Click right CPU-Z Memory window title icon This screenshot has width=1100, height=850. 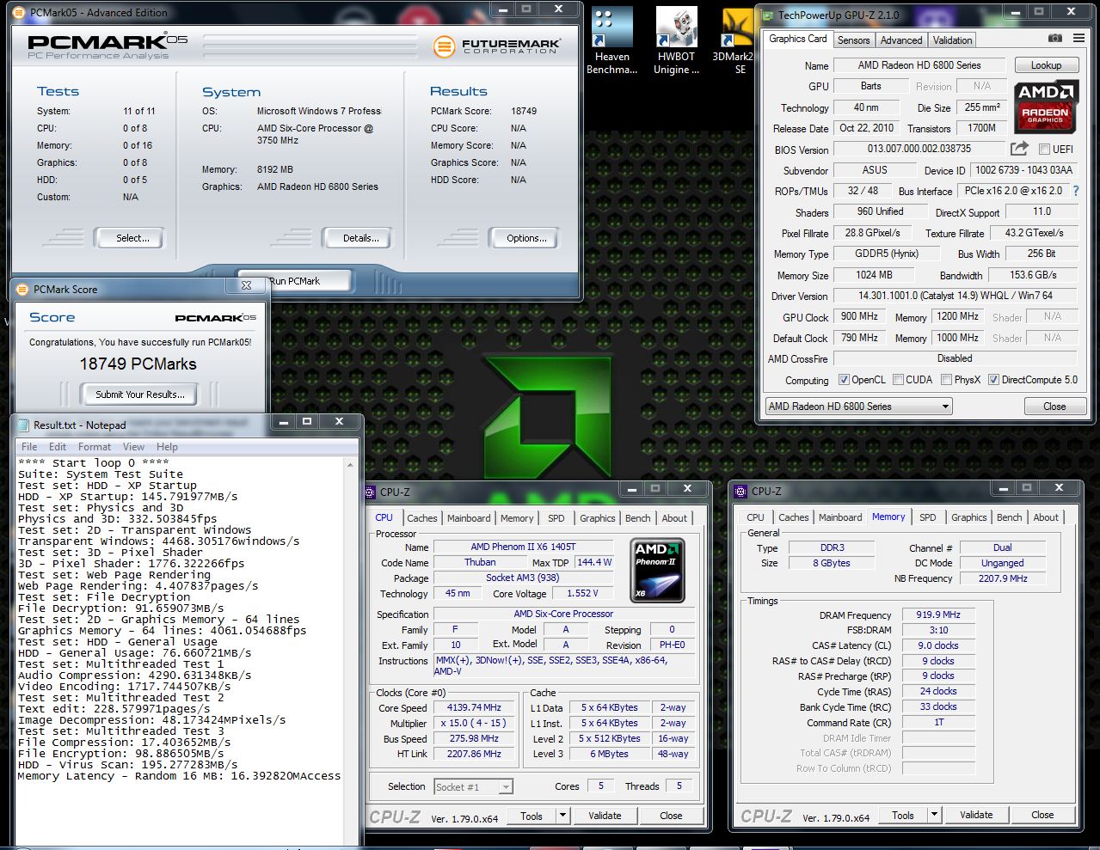point(741,491)
